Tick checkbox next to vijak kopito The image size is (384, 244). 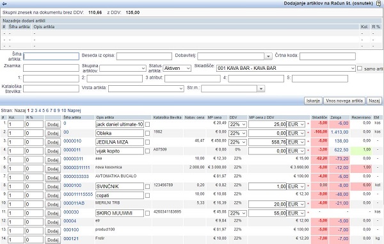click(x=147, y=151)
